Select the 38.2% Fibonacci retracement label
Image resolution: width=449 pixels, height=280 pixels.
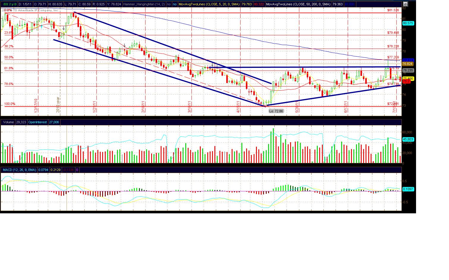click(x=9, y=47)
